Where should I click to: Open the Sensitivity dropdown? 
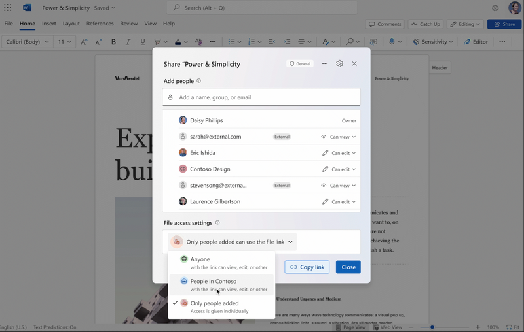click(433, 42)
